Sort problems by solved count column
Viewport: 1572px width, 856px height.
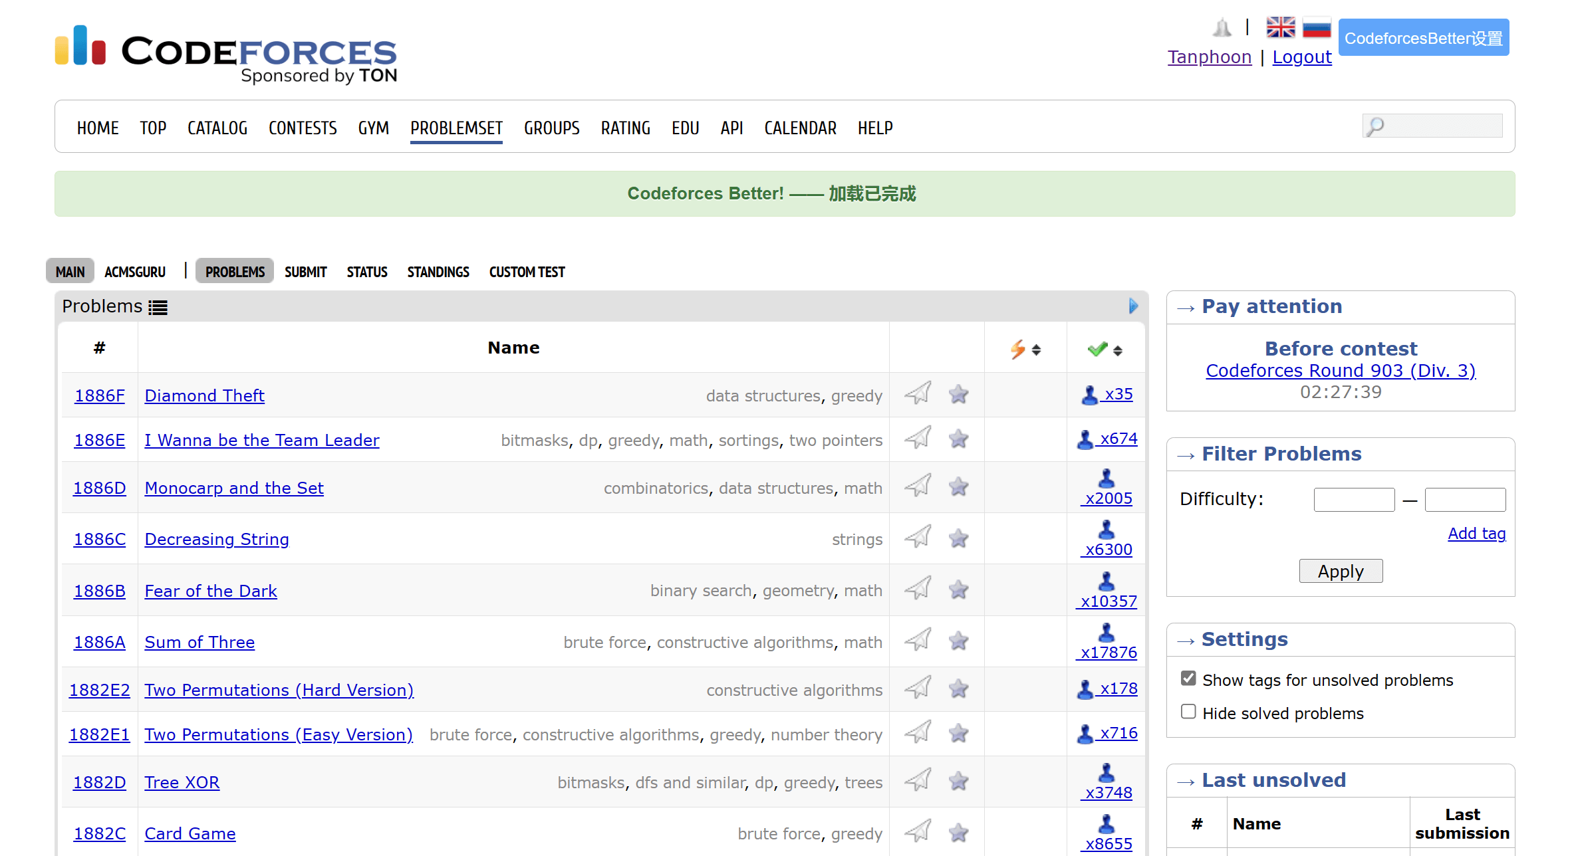(x=1106, y=350)
